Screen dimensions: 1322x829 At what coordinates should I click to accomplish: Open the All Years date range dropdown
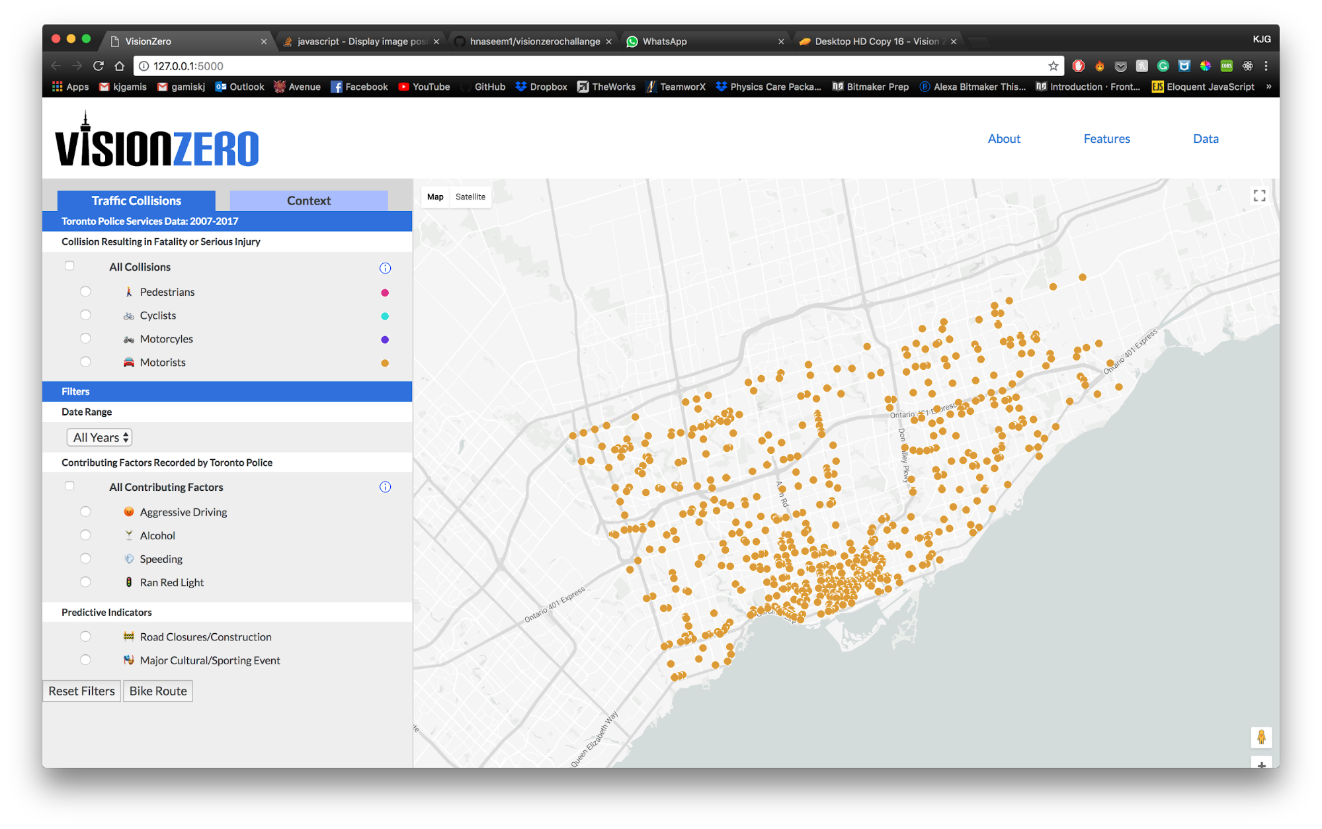point(99,437)
